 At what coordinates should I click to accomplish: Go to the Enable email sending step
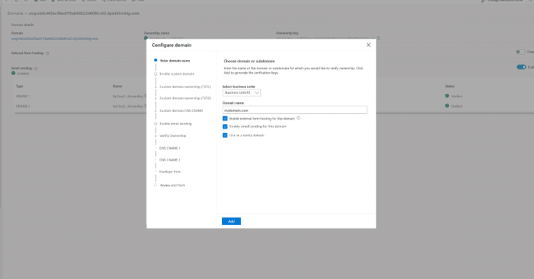point(175,124)
